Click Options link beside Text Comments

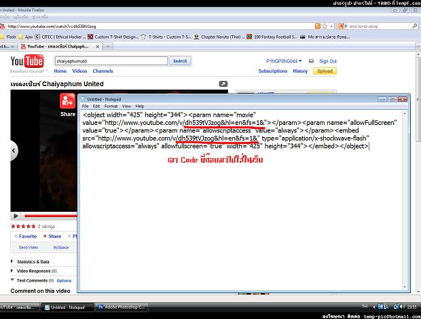coord(64,280)
